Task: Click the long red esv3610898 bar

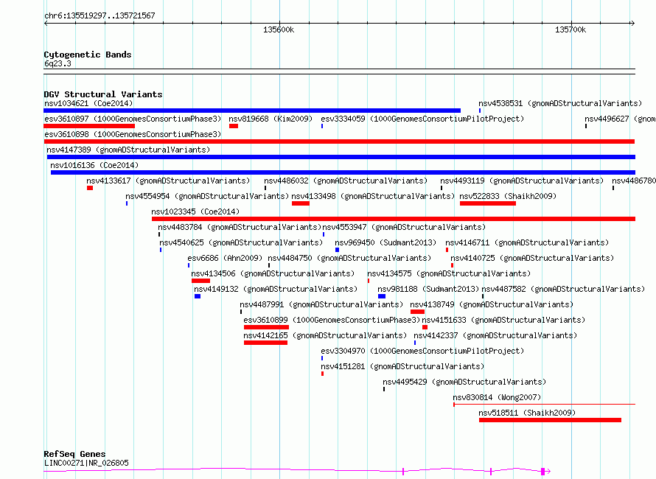Action: click(339, 141)
